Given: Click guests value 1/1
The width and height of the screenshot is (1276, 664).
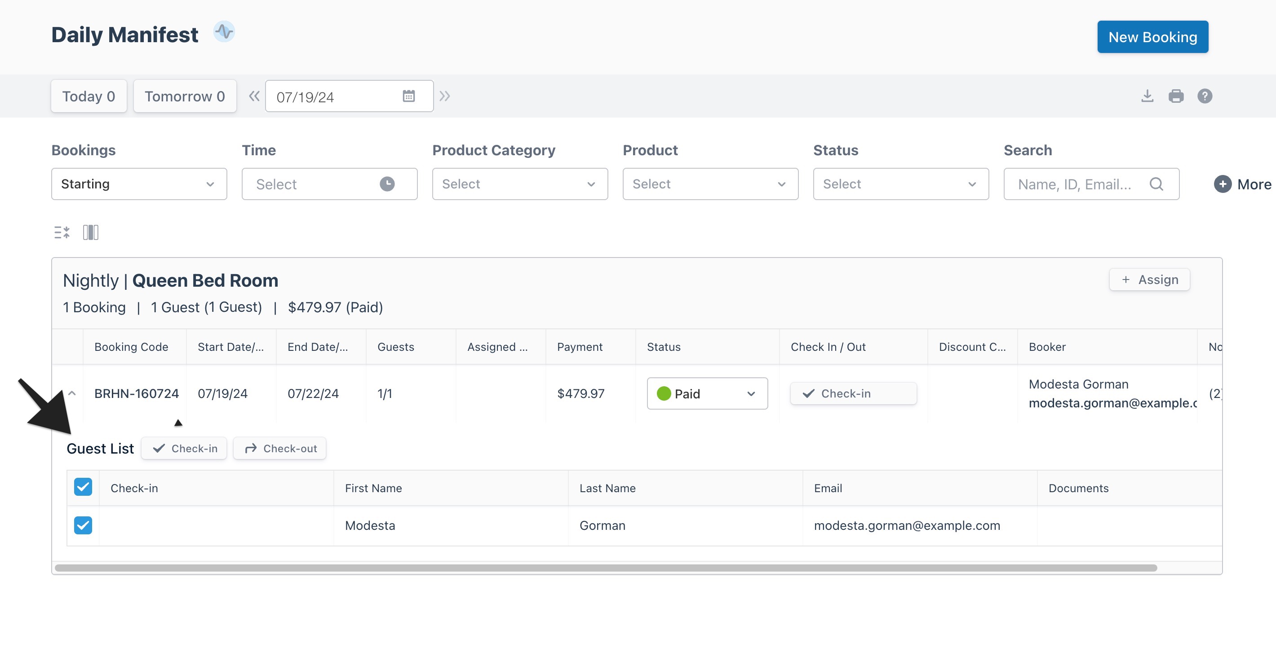Looking at the screenshot, I should [385, 393].
